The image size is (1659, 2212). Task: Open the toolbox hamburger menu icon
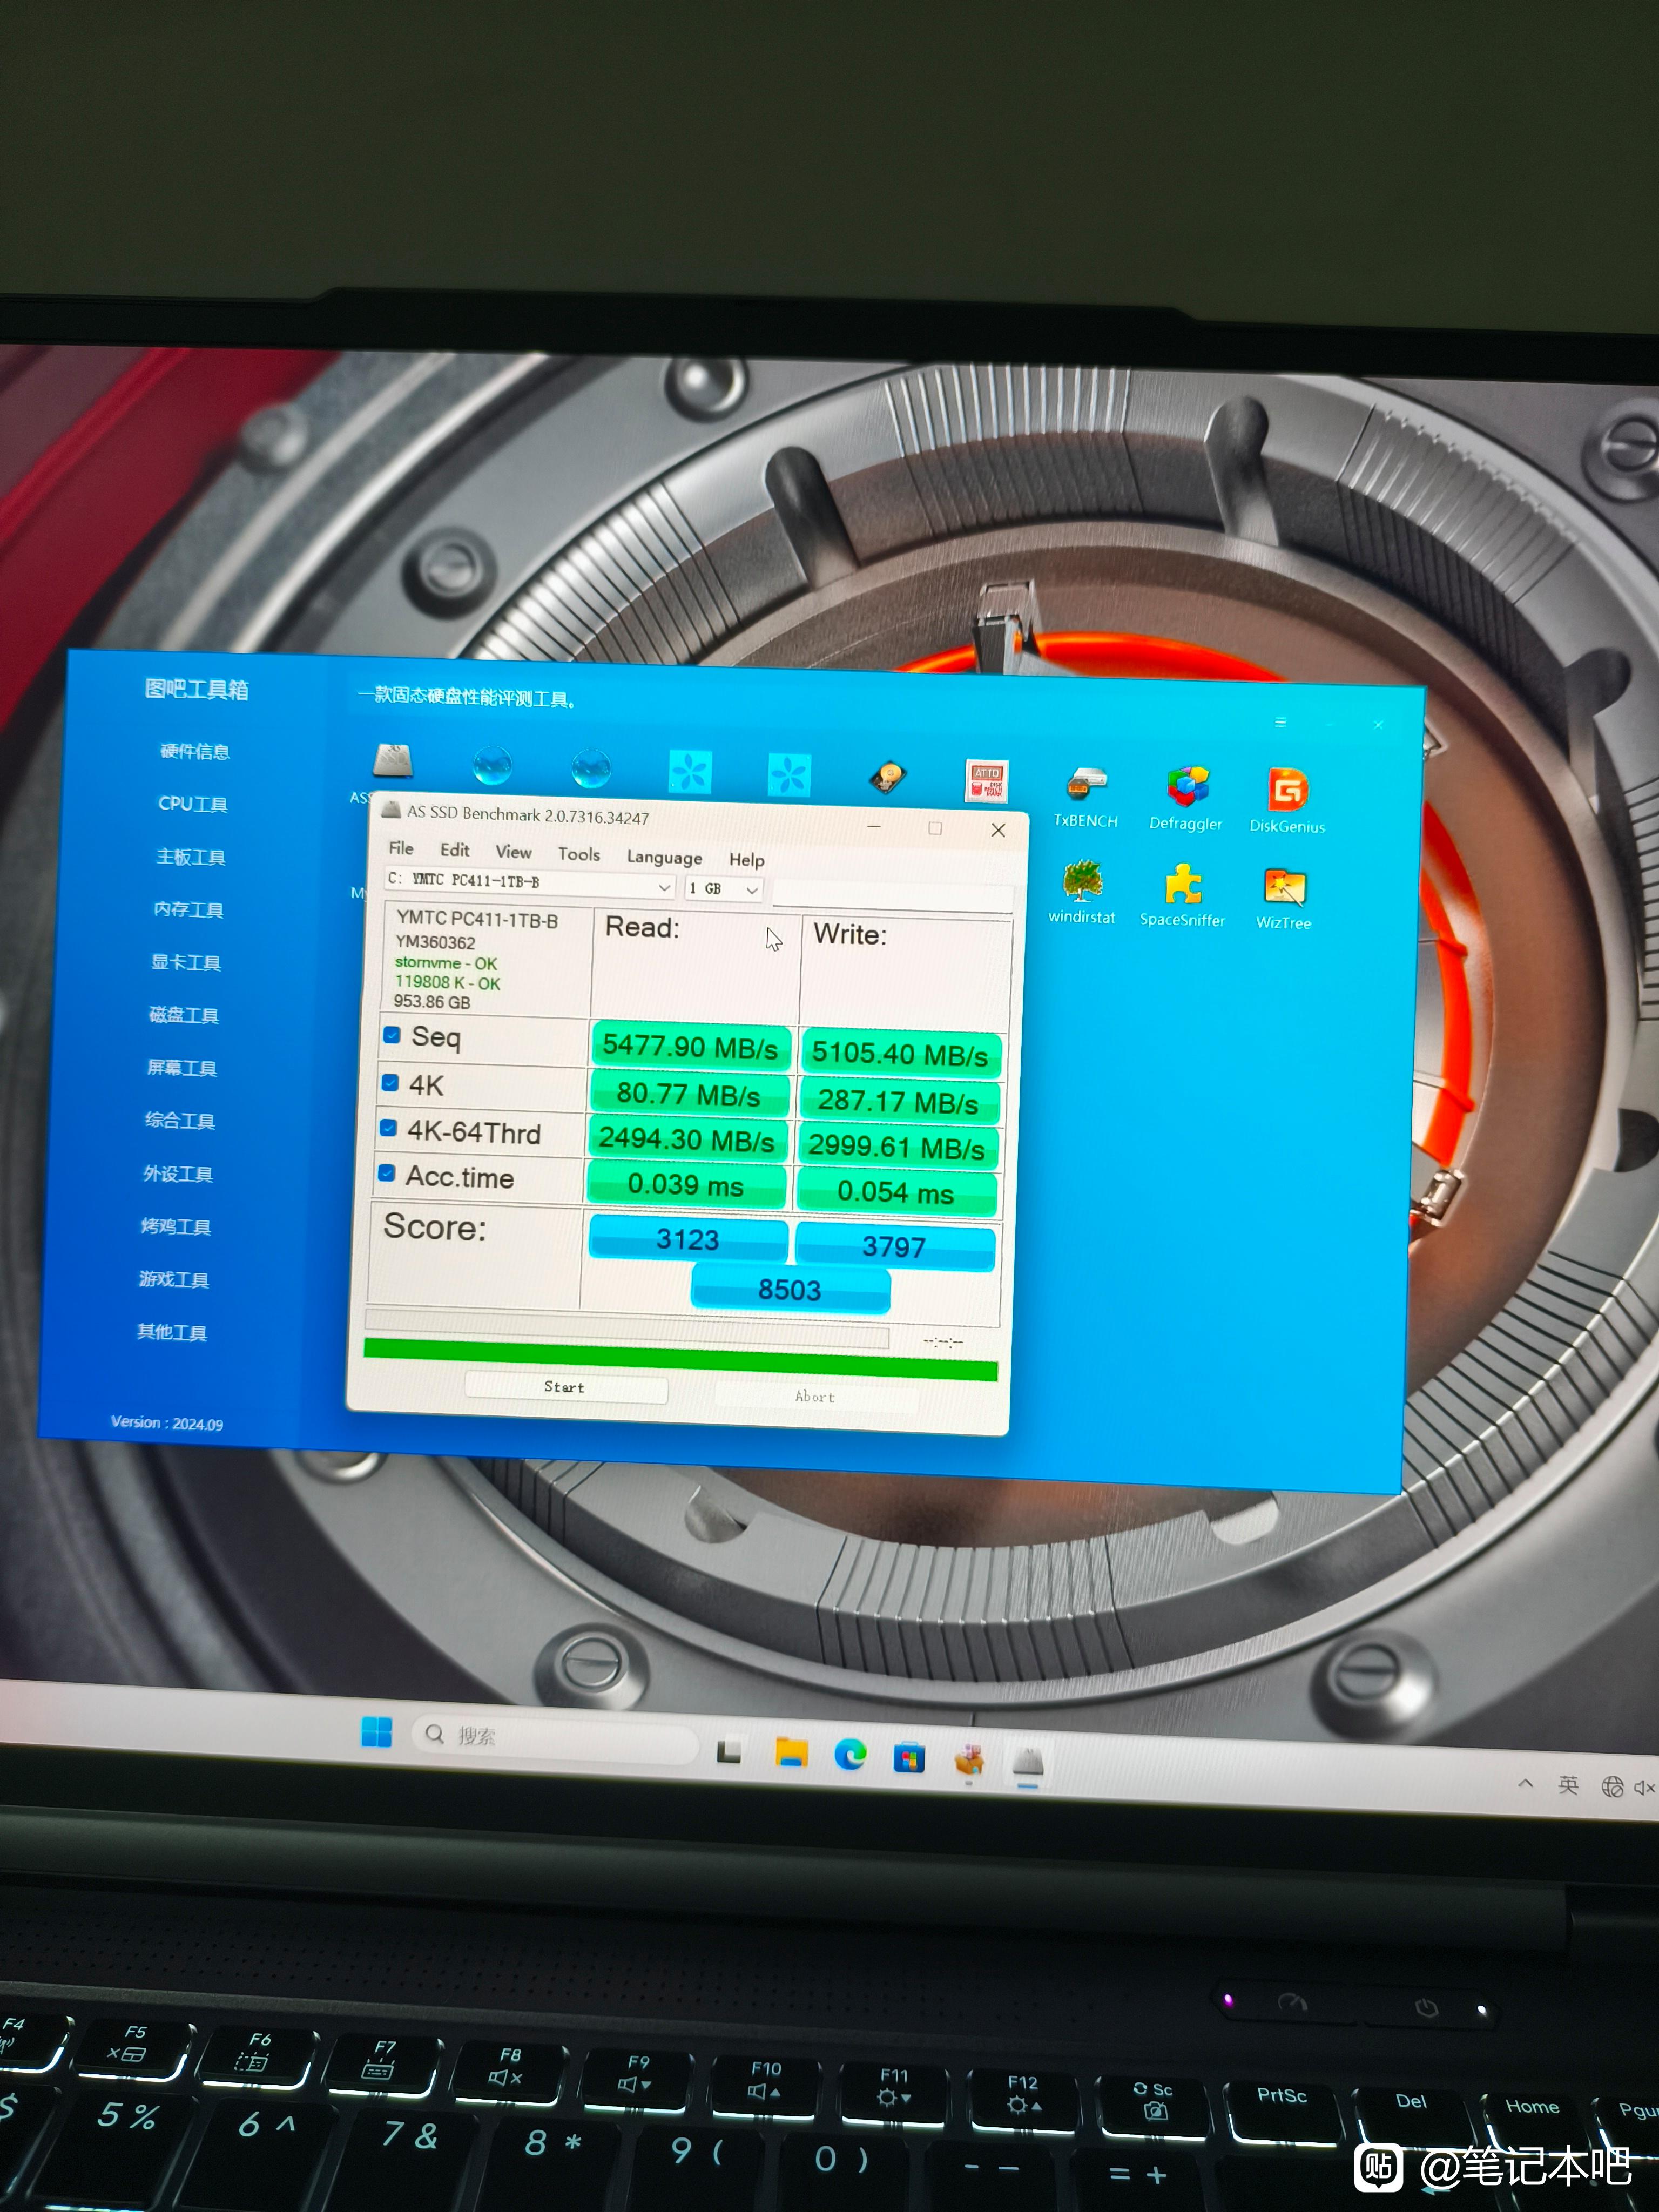1280,722
